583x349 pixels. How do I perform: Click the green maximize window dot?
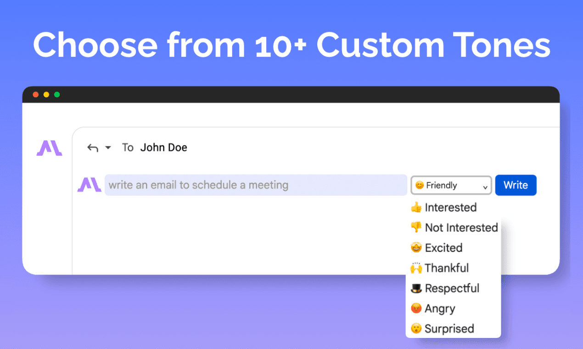pos(57,95)
